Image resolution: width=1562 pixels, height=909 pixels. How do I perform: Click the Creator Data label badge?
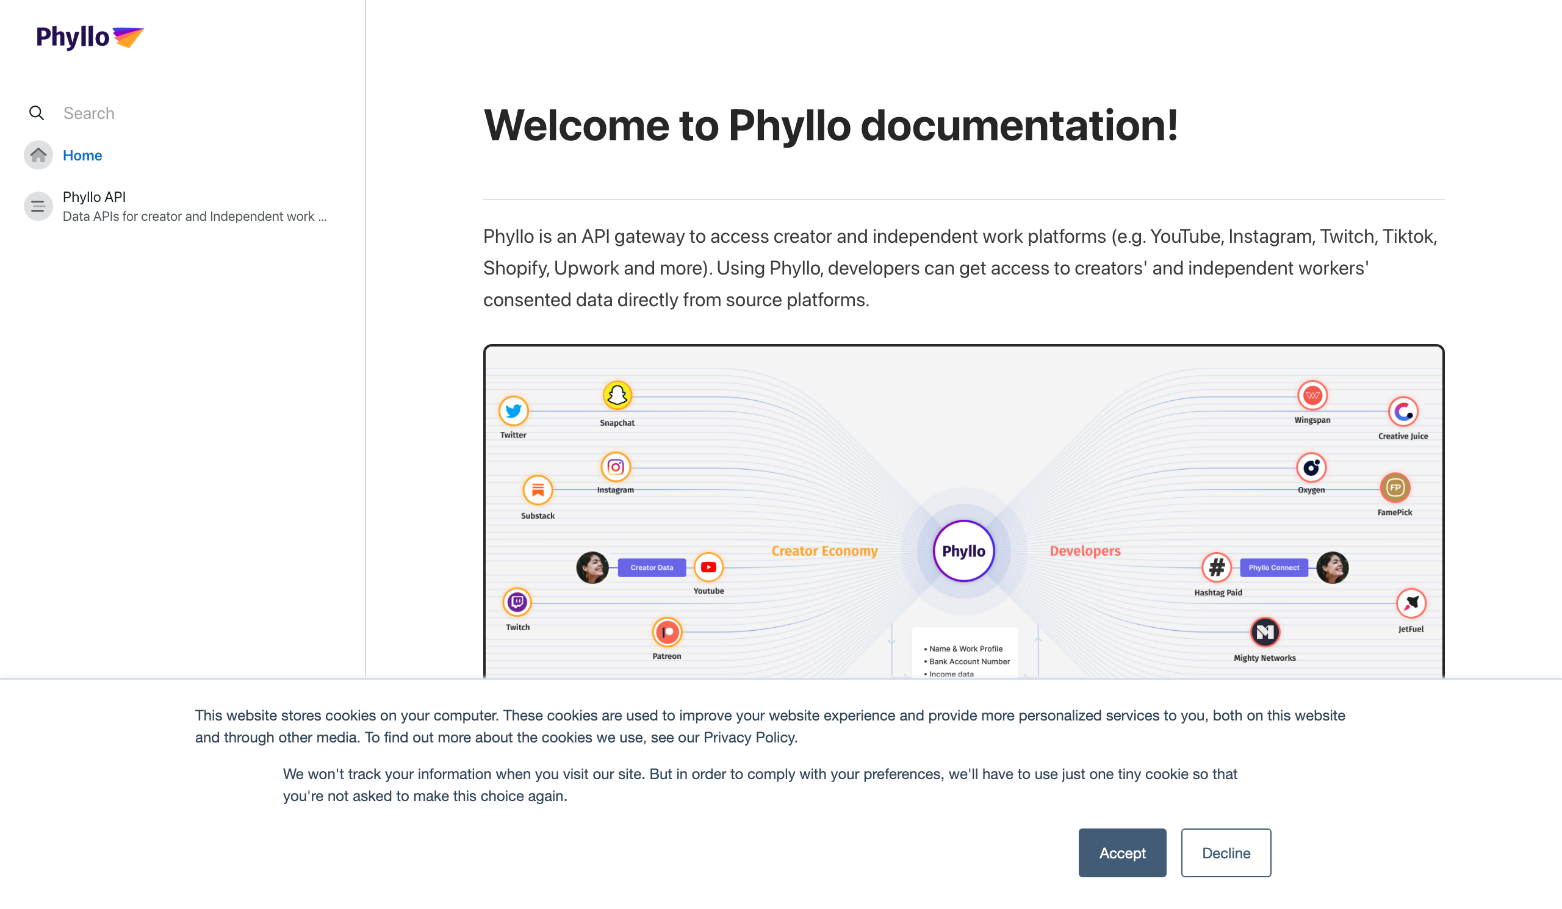coord(652,567)
